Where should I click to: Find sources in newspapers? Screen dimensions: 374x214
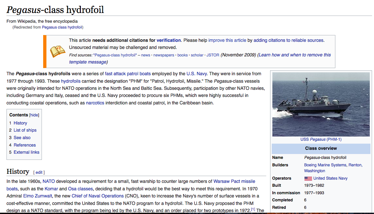[164, 55]
